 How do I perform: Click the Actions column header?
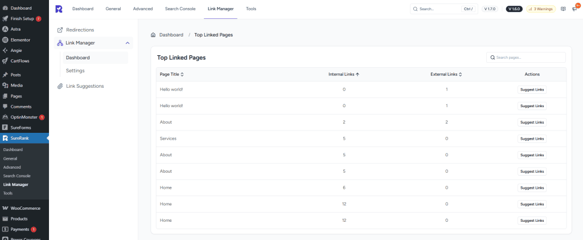click(x=532, y=75)
